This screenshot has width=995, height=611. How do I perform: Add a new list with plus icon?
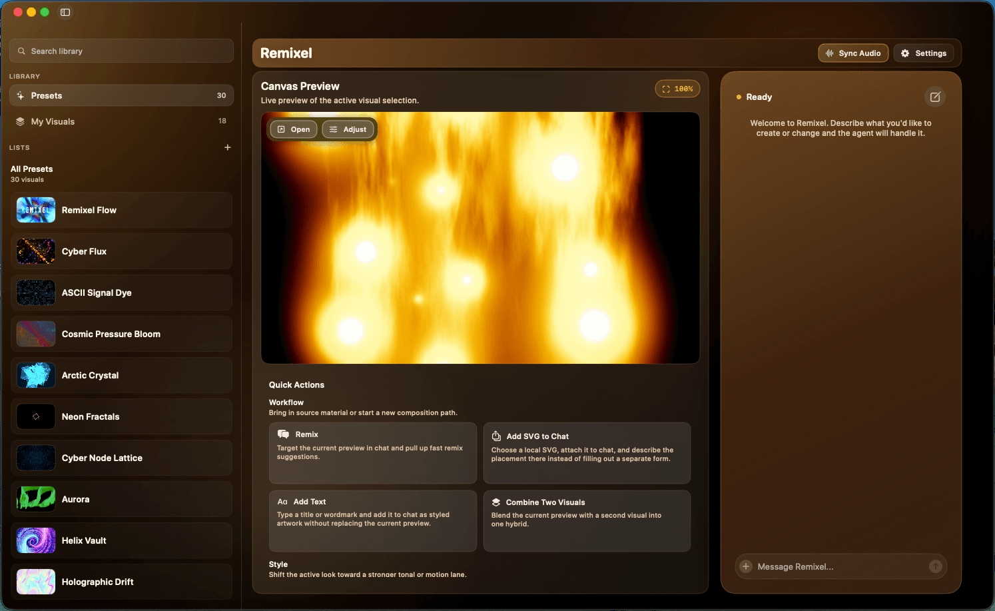coord(228,147)
